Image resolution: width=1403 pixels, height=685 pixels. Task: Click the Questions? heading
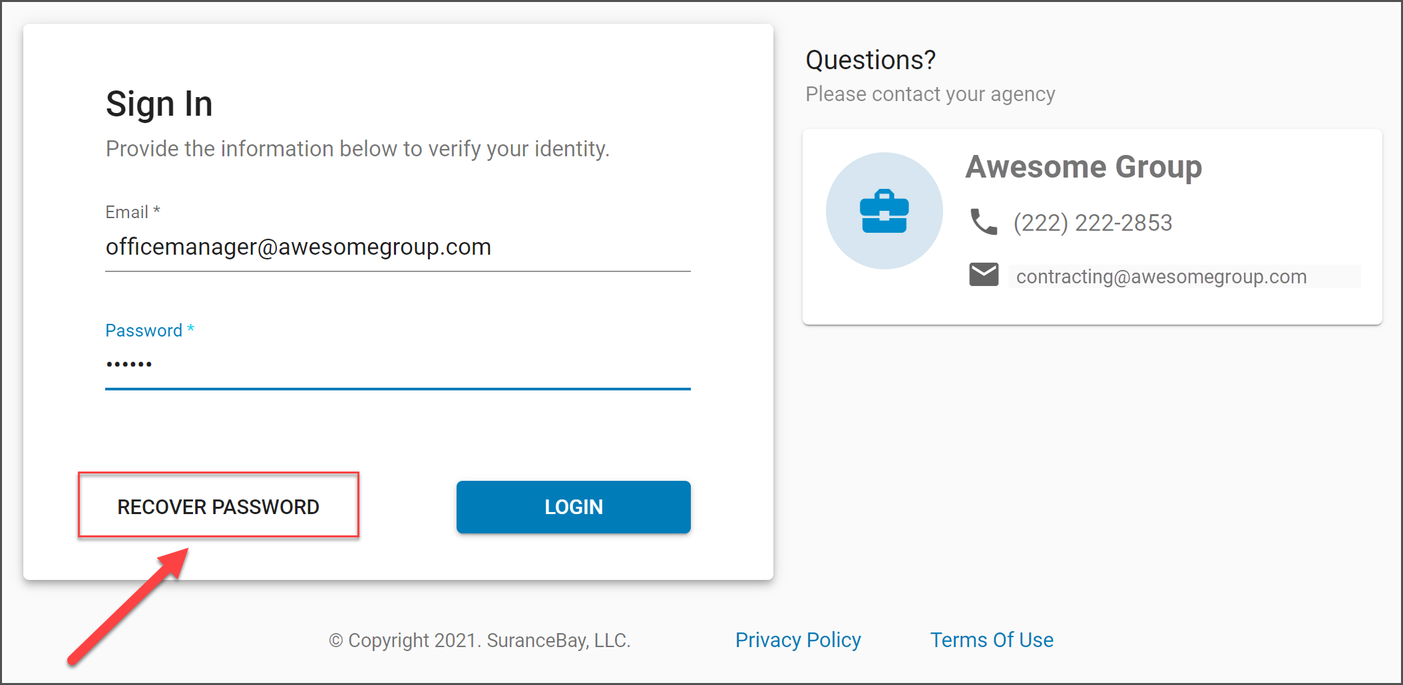point(871,61)
